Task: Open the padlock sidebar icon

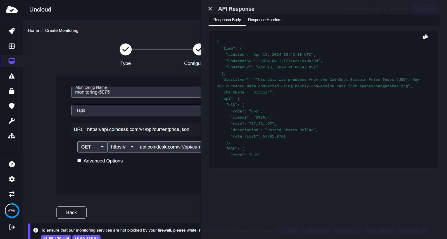Action: (12, 91)
